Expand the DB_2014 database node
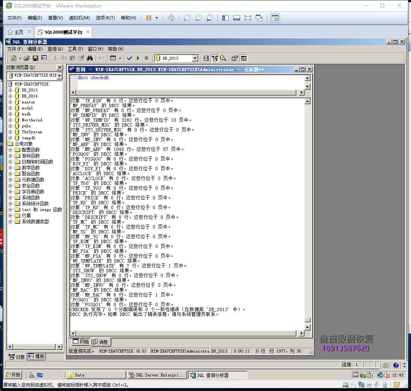 [10, 96]
